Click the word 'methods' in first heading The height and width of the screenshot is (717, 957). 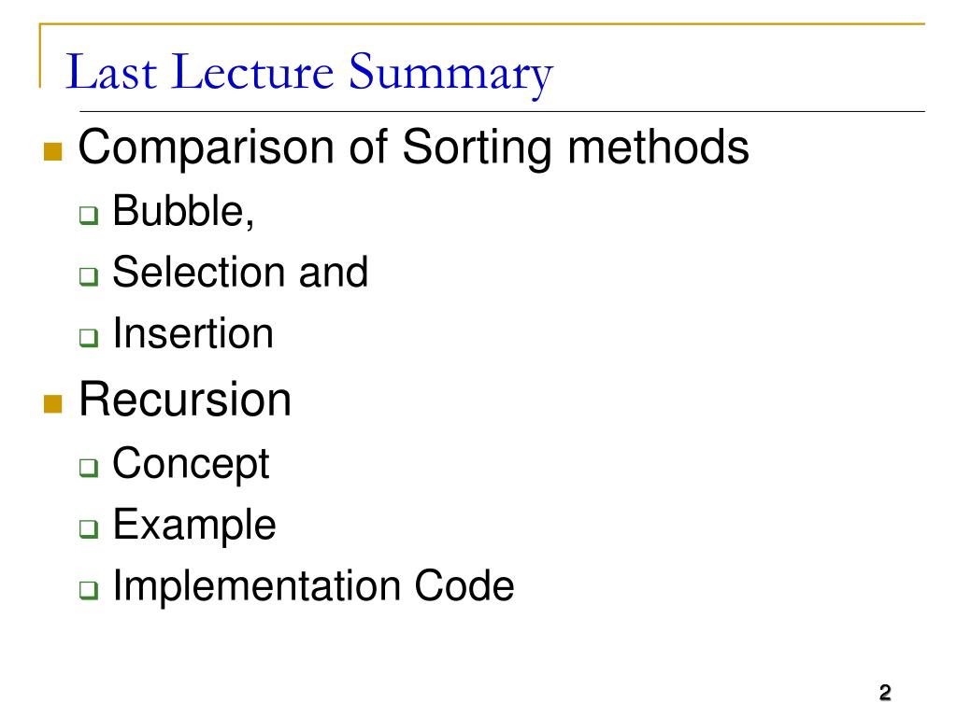tap(658, 148)
